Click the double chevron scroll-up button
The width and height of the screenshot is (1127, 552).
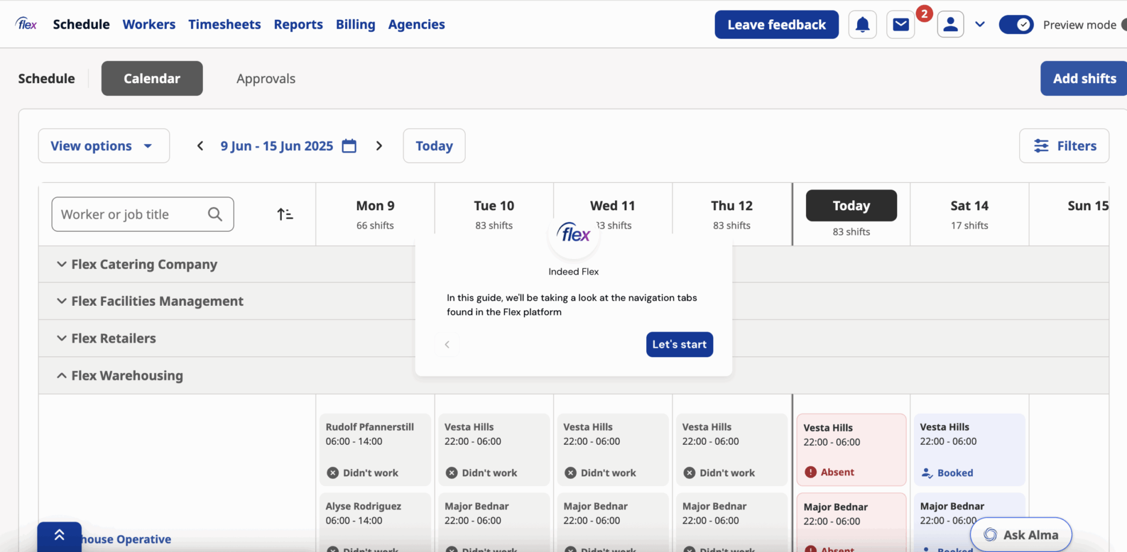[59, 535]
